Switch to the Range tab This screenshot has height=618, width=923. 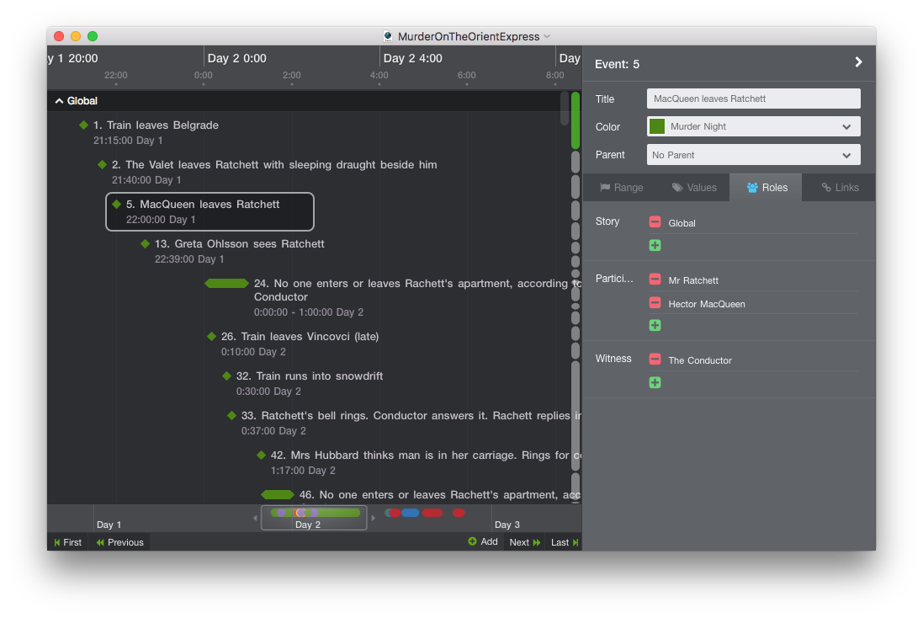pyautogui.click(x=621, y=188)
